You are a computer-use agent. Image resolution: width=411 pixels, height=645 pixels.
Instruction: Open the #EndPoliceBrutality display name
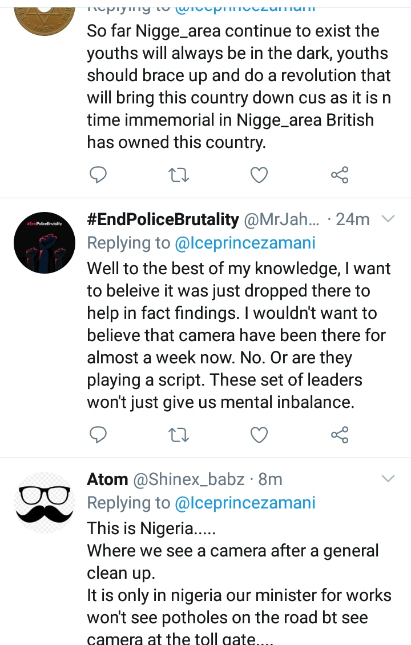click(x=163, y=219)
